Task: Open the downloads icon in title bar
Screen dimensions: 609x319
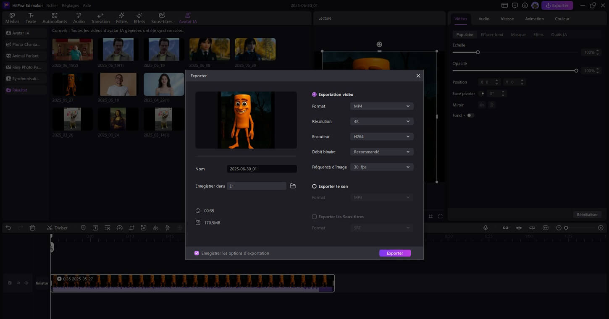Action: (x=525, y=5)
